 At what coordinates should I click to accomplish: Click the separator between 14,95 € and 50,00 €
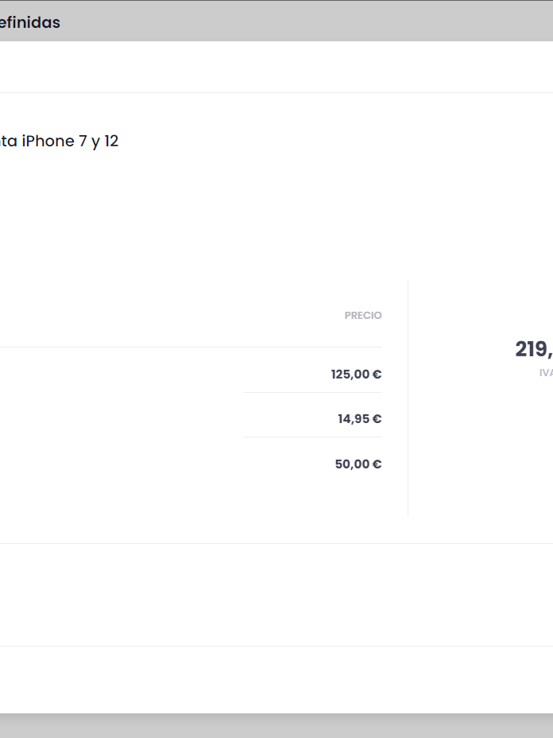coord(311,437)
